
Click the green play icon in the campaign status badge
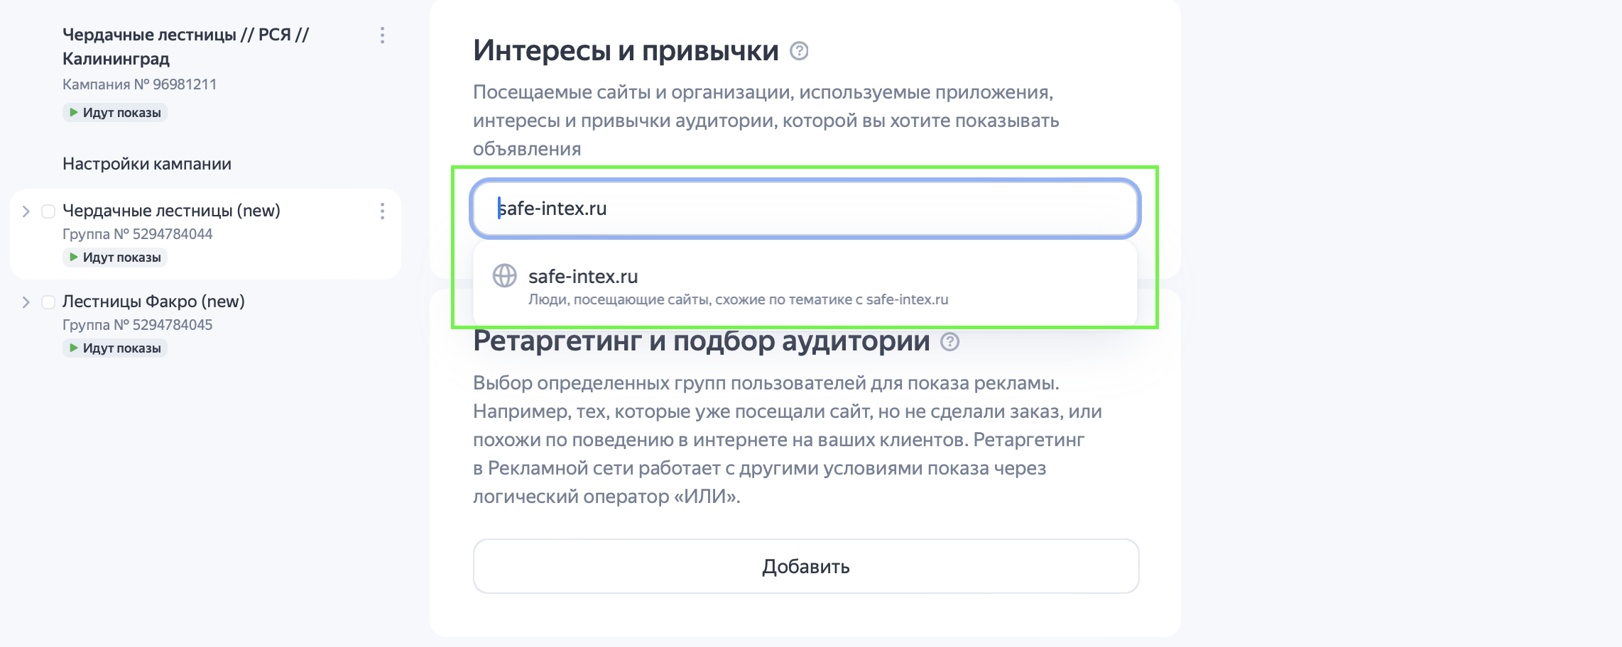coord(74,111)
